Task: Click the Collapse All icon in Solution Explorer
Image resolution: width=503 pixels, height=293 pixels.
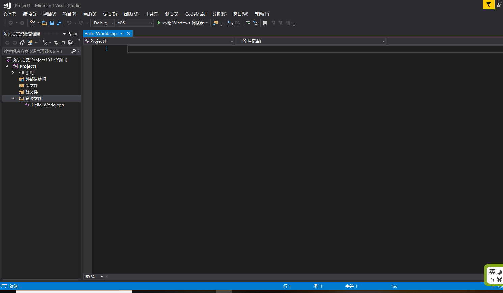Action: click(63, 43)
